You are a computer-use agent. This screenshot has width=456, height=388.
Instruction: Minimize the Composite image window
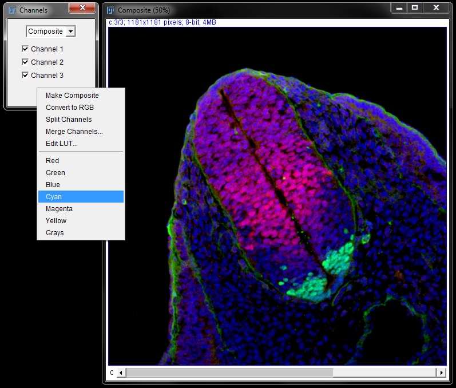(399, 8)
